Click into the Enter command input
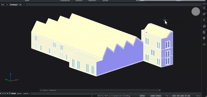This screenshot has height=97, width=207. tap(99, 90)
